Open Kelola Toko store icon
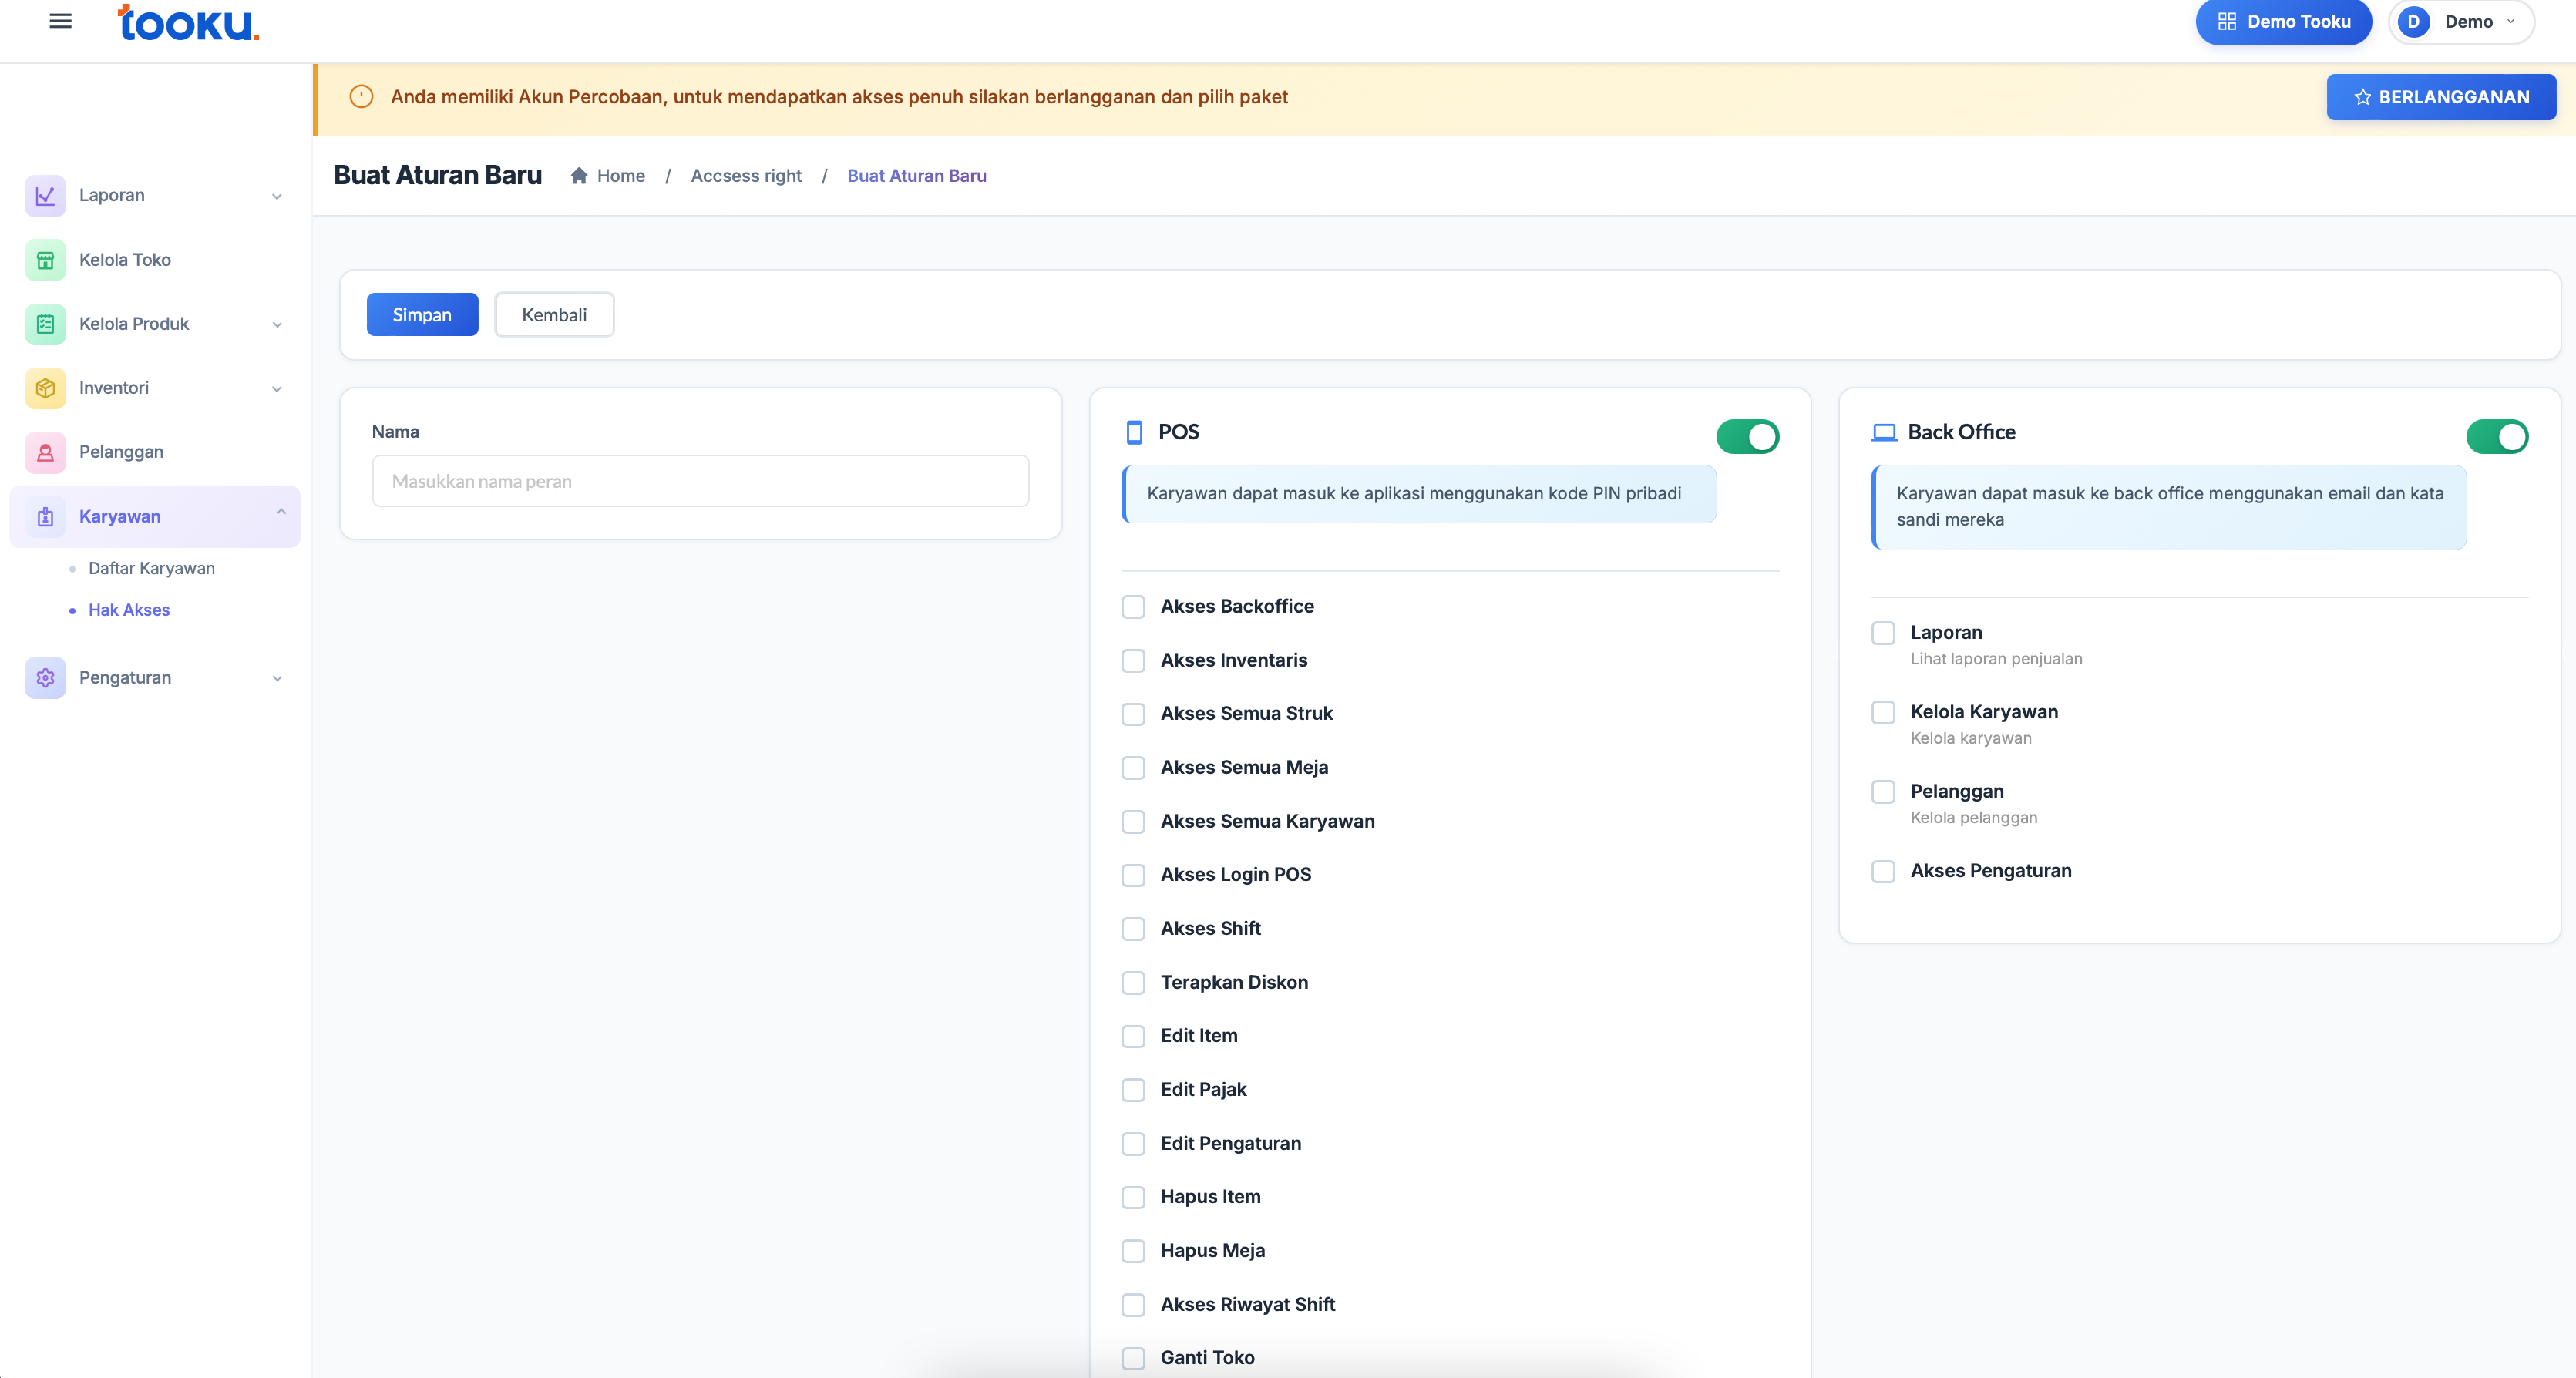This screenshot has height=1378, width=2576. click(45, 260)
